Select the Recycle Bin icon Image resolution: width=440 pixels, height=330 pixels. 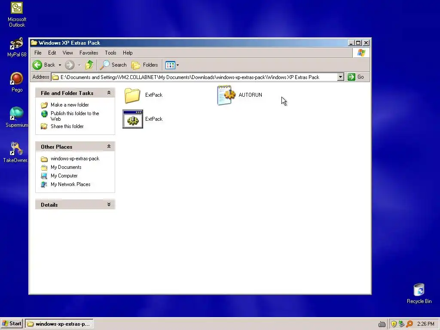pos(419,293)
